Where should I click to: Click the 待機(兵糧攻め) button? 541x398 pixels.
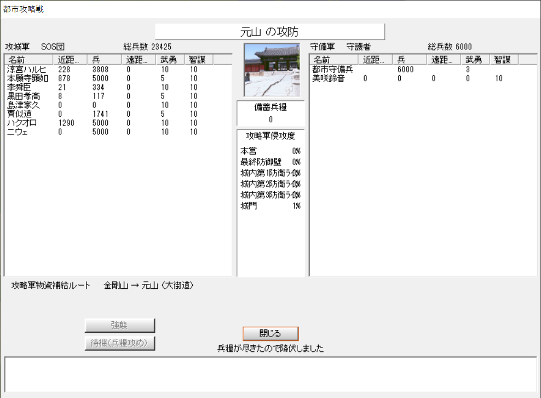point(120,344)
